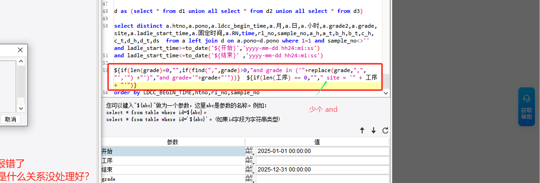
Task: Close the small dialog window
Action: click(20, 50)
